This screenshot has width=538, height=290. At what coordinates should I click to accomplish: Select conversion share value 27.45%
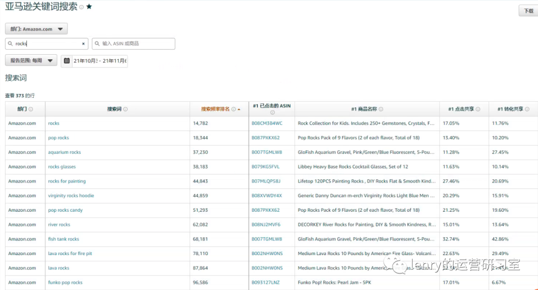(x=500, y=152)
